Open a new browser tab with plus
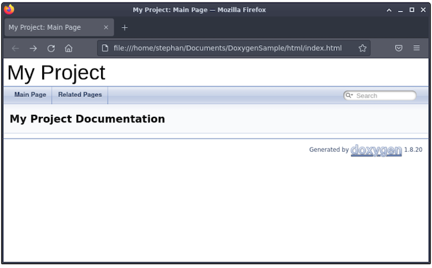The height and width of the screenshot is (268, 432). click(125, 27)
